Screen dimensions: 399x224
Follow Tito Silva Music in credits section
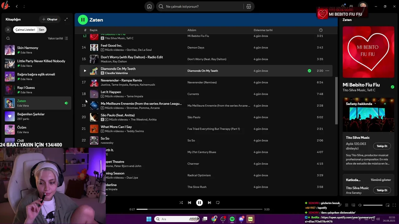[x=382, y=190]
